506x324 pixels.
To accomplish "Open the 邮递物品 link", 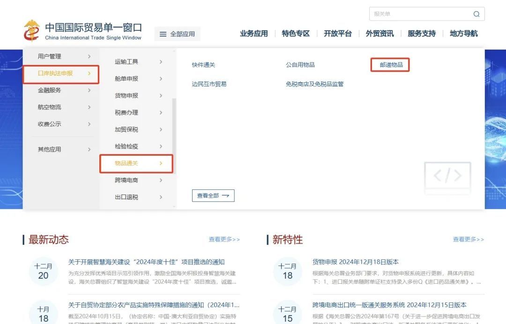I will point(391,65).
